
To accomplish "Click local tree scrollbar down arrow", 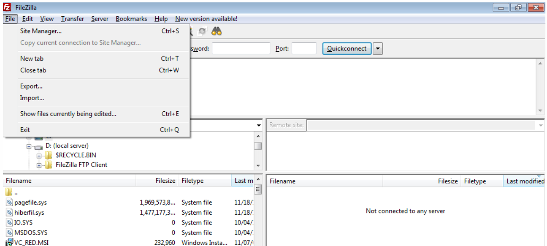I will pos(258,166).
